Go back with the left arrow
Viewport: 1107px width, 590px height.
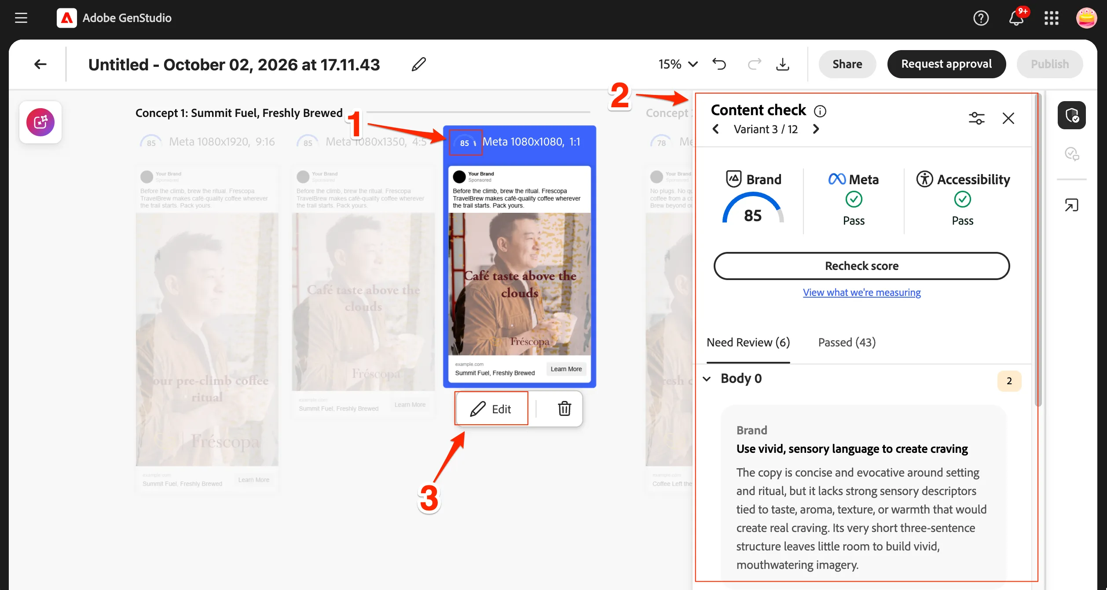(x=40, y=64)
